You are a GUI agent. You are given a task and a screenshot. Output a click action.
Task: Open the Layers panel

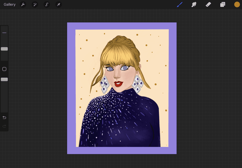pos(223,4)
